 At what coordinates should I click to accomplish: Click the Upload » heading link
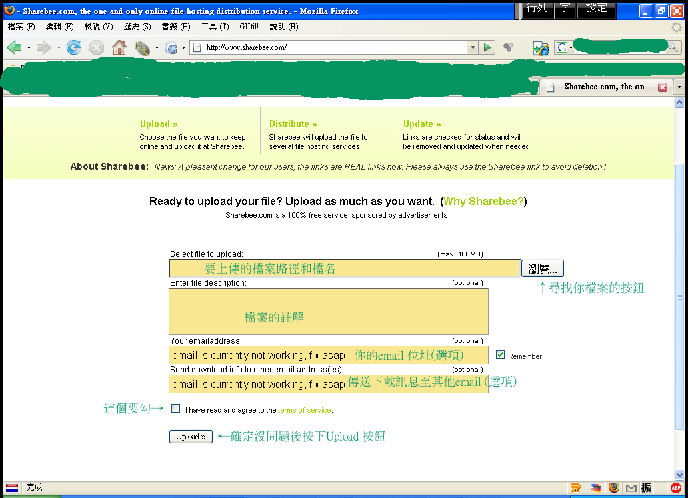pyautogui.click(x=159, y=124)
